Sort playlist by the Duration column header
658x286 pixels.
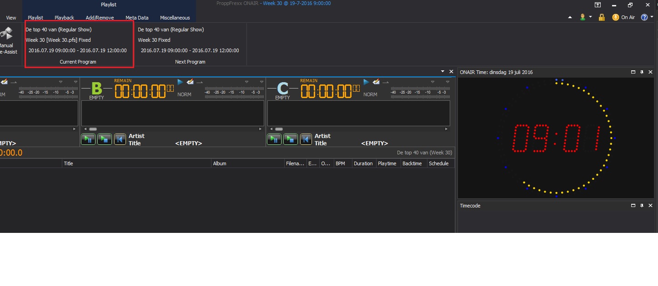[x=363, y=163]
